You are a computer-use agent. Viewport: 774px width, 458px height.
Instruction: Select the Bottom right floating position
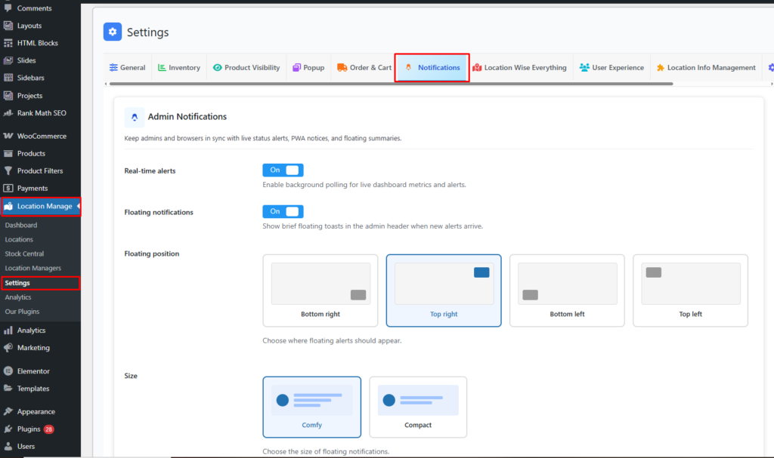coord(320,290)
